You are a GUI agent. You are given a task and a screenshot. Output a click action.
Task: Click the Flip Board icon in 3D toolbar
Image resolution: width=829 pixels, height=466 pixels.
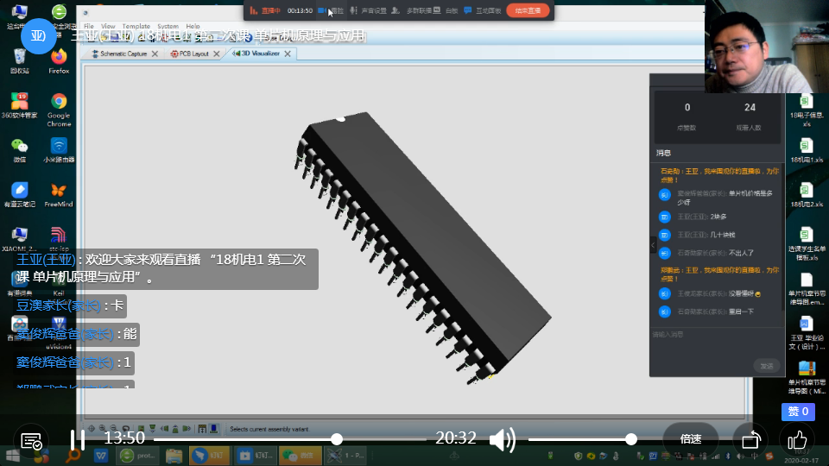[126, 429]
